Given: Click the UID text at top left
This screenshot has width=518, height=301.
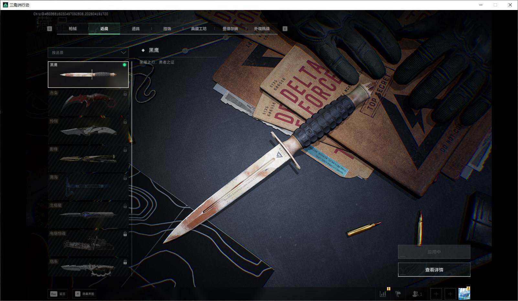Looking at the screenshot, I should tap(71, 14).
